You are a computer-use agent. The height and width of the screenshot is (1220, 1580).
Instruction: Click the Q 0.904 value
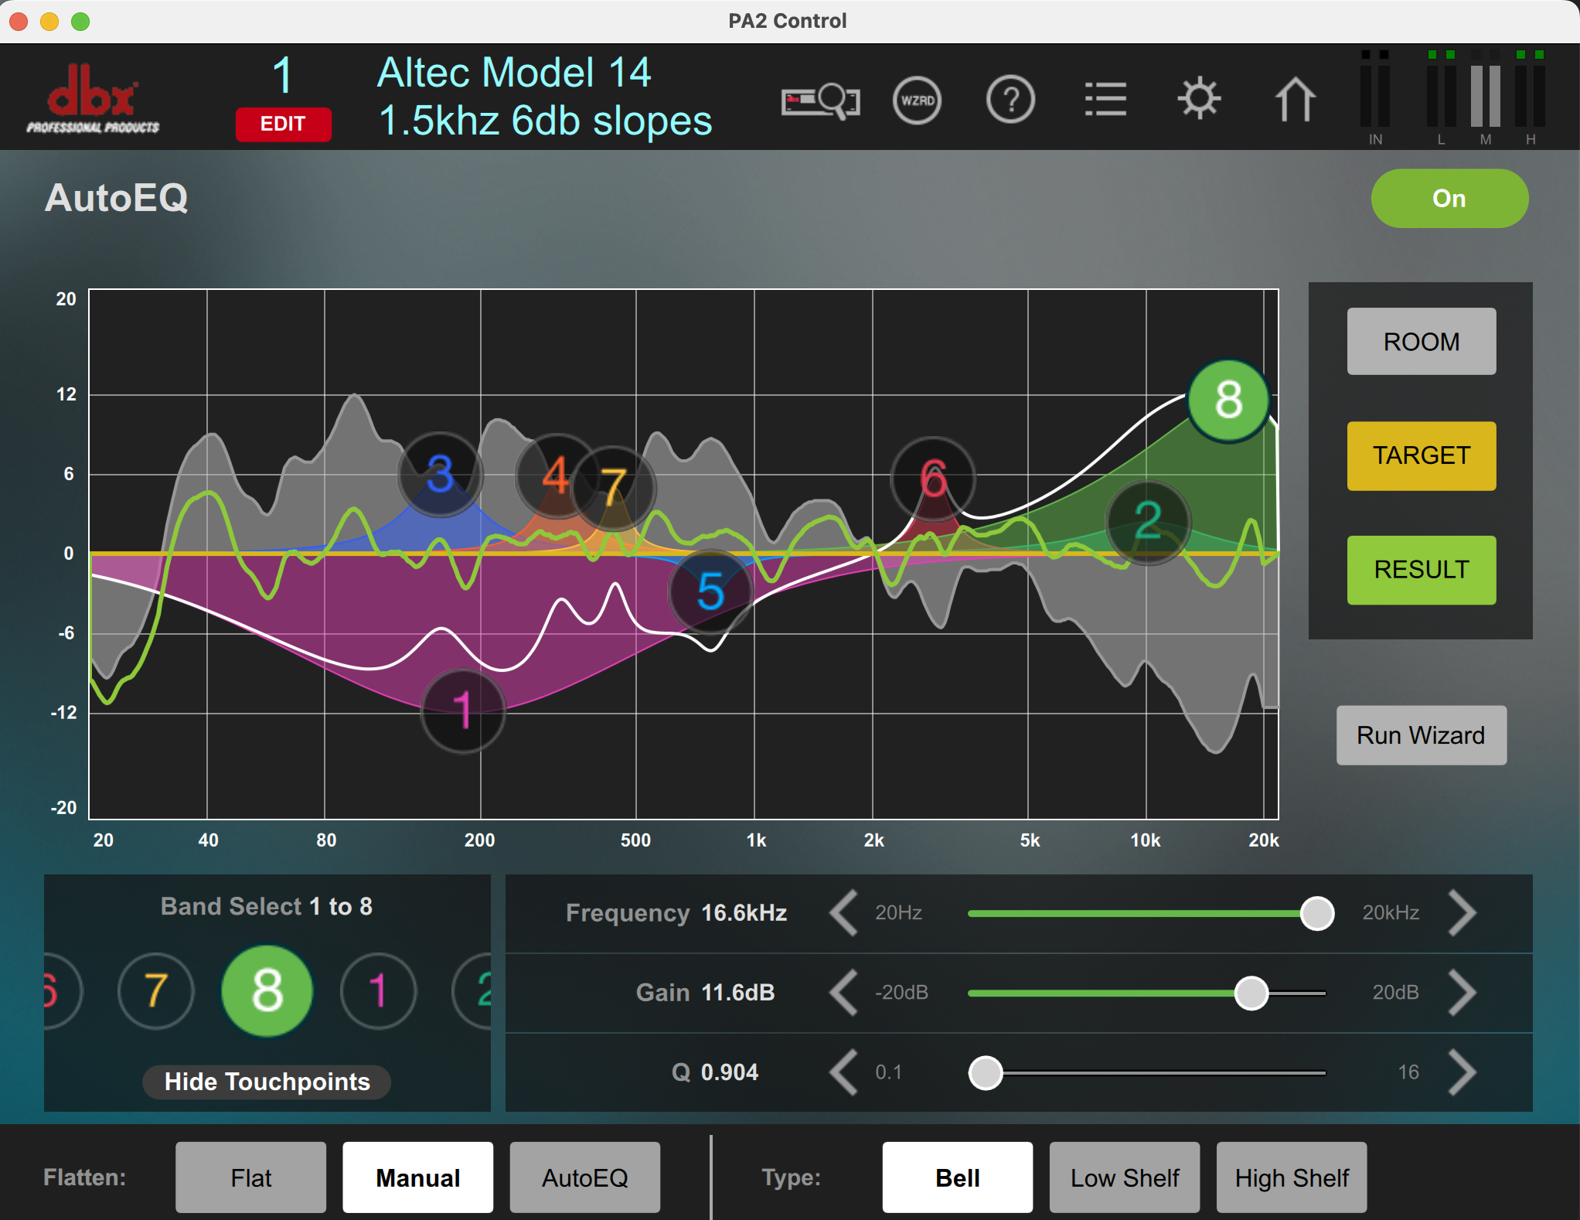click(x=730, y=1072)
